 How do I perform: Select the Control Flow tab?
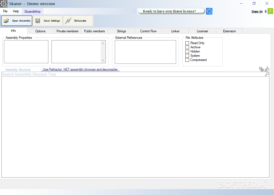pos(148,31)
